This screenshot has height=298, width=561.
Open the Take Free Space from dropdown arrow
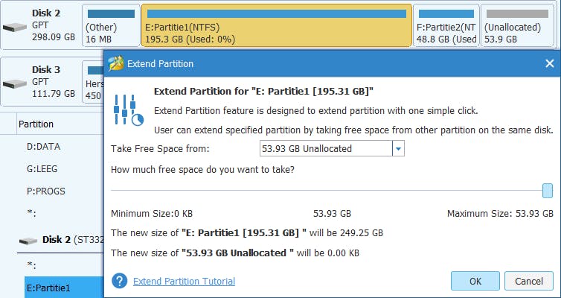click(x=398, y=148)
